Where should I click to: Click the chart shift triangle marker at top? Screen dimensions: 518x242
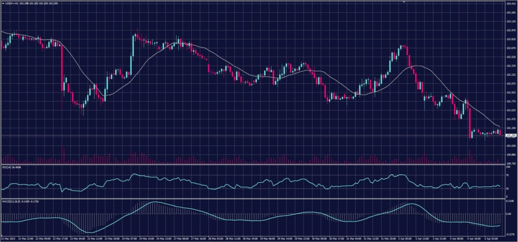point(403,2)
